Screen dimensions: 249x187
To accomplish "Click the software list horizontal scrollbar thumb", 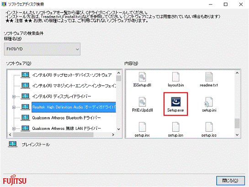I will click(x=53, y=135).
